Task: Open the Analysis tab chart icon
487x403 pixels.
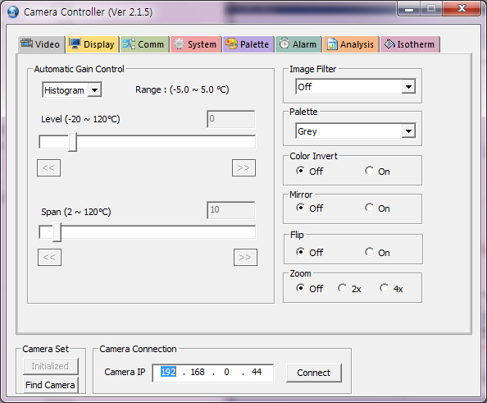Action: click(x=332, y=44)
